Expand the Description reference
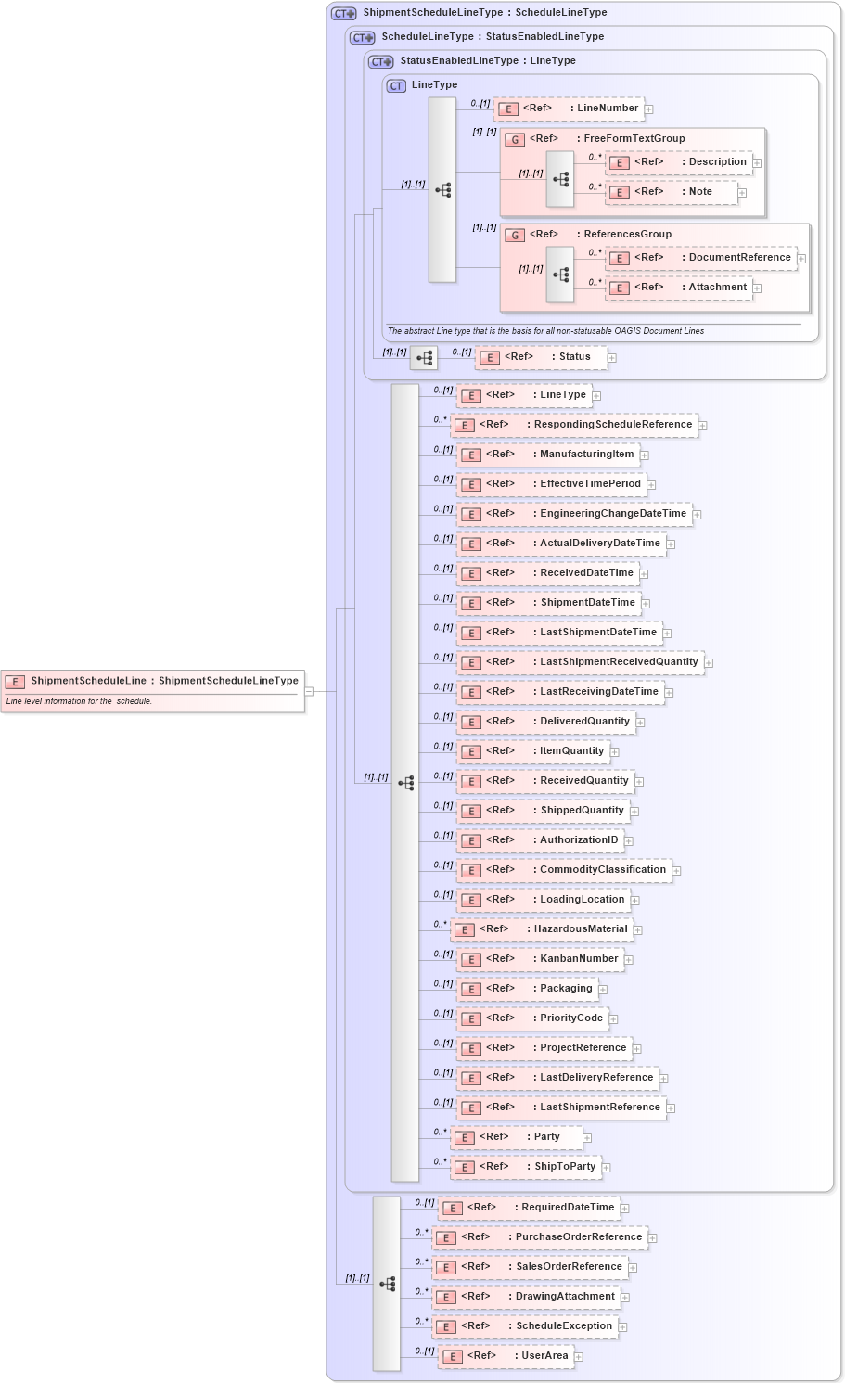This screenshot has height=1383, width=845. 757,161
